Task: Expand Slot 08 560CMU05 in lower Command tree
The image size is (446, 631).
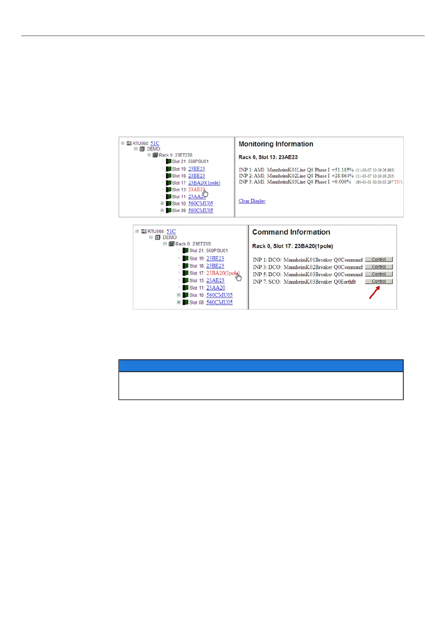Action: tap(179, 302)
